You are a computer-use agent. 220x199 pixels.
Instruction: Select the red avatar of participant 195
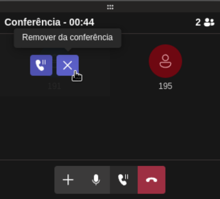[165, 61]
